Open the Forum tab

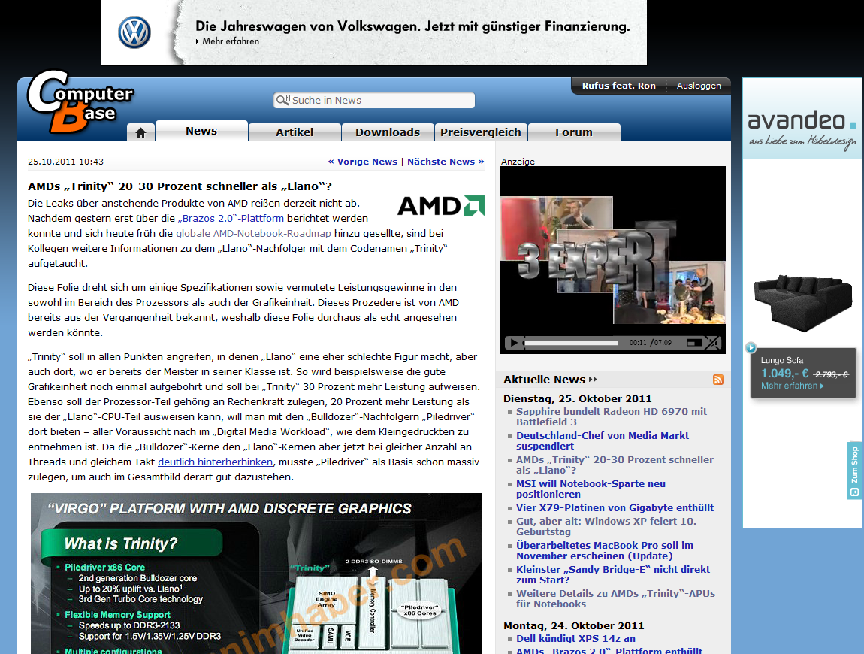[x=573, y=132]
